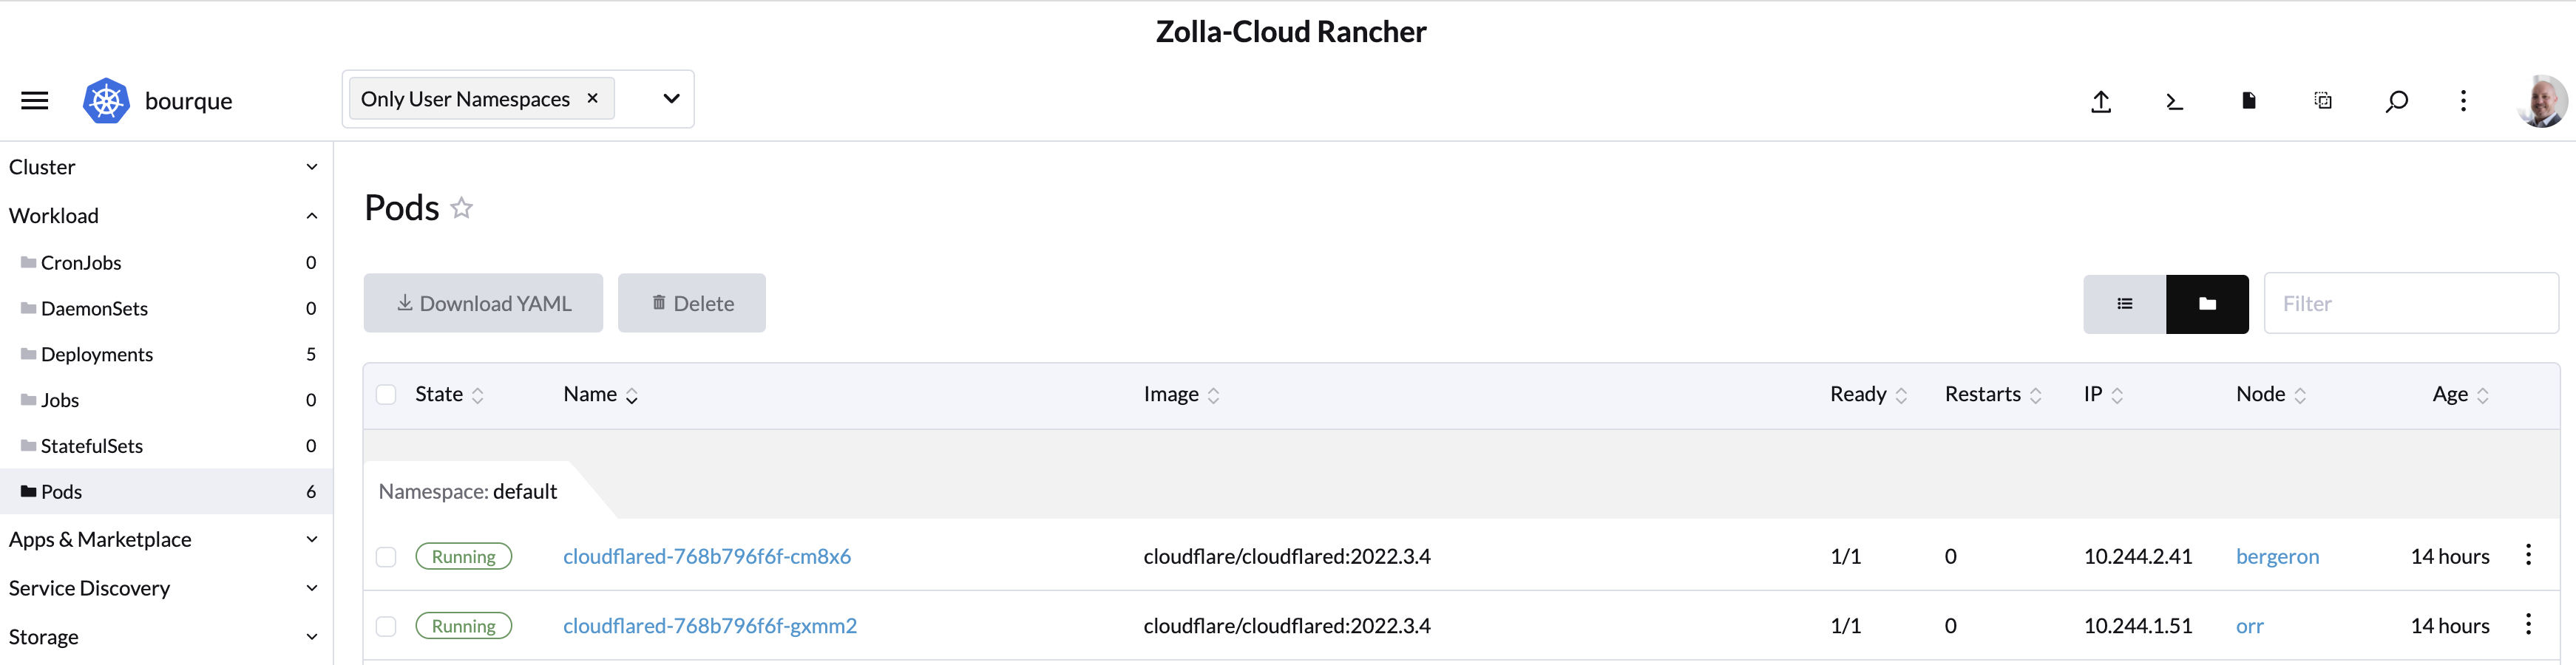Open row actions menu for cloudflared-768b796f6f-cm8x6
This screenshot has height=665, width=2576.
tap(2530, 556)
